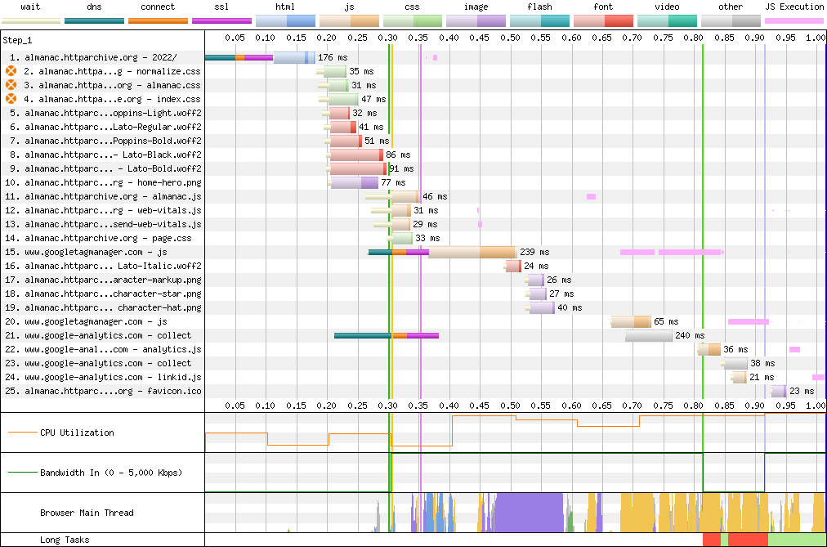Click the 240 ms collect request bar

click(x=649, y=335)
